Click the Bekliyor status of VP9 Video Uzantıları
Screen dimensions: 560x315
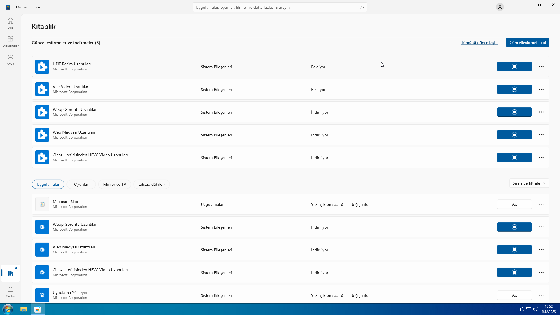[318, 90]
